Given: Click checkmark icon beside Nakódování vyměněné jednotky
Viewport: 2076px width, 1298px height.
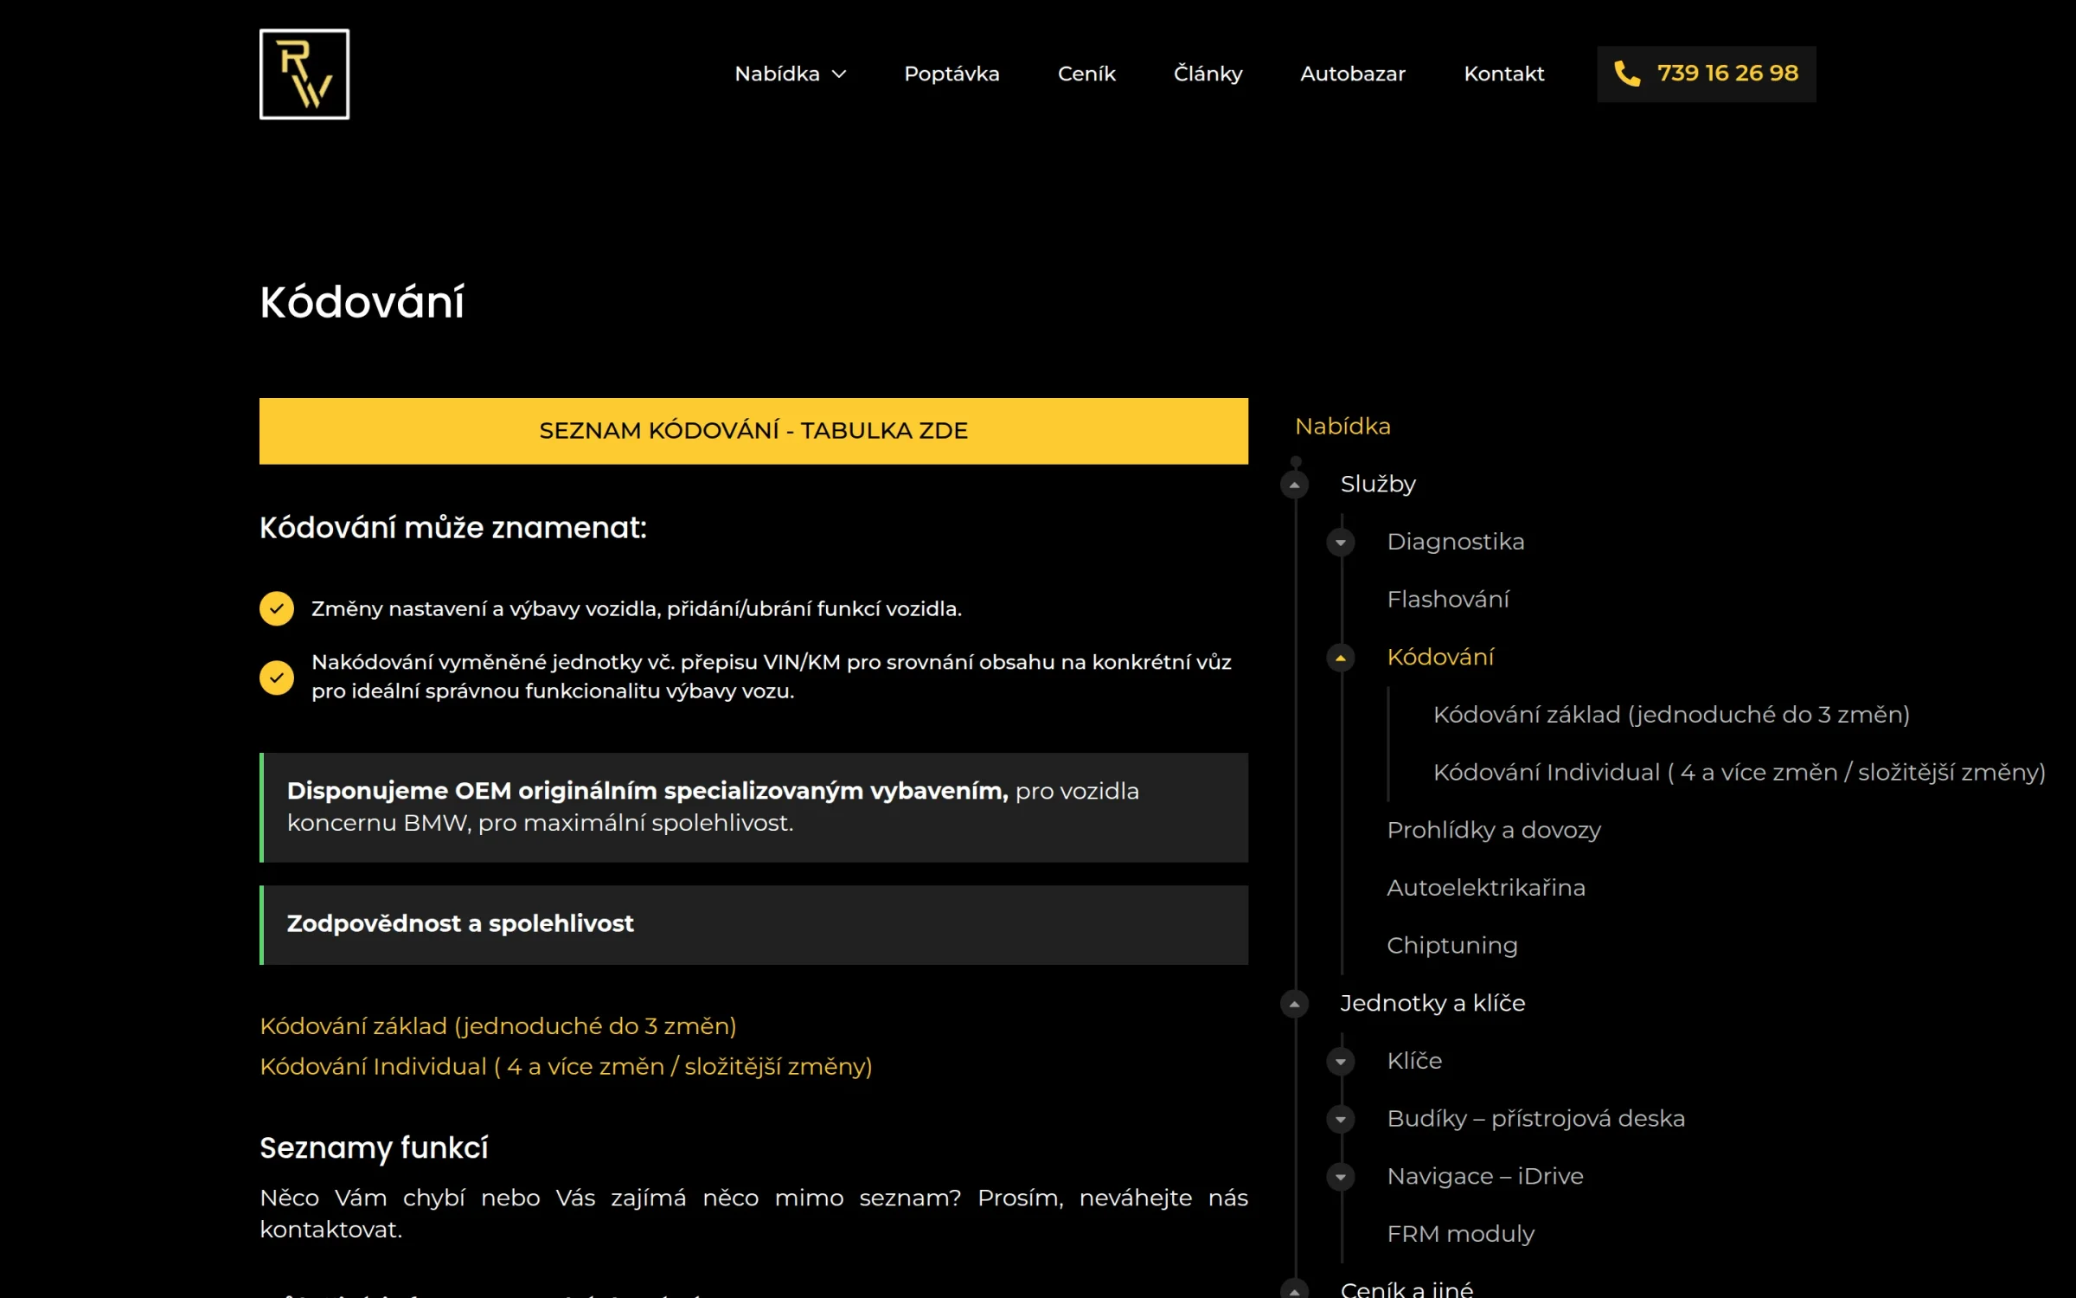Looking at the screenshot, I should 277,678.
